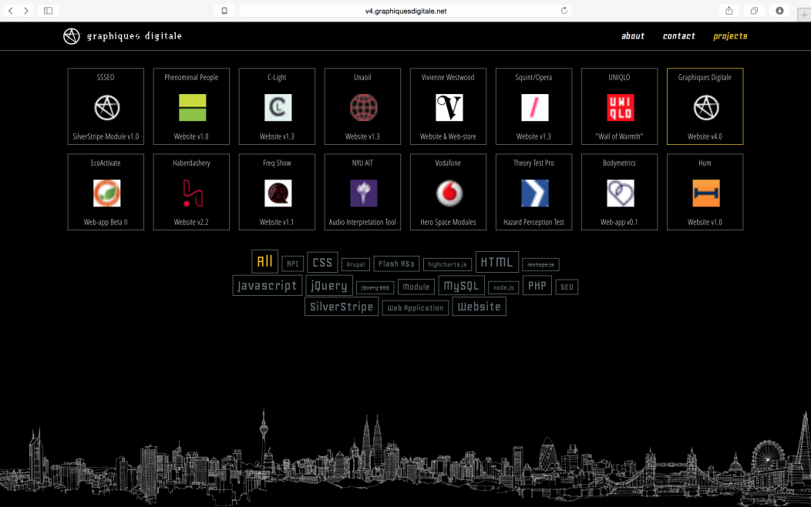Select the node.js filter tag

503,287
